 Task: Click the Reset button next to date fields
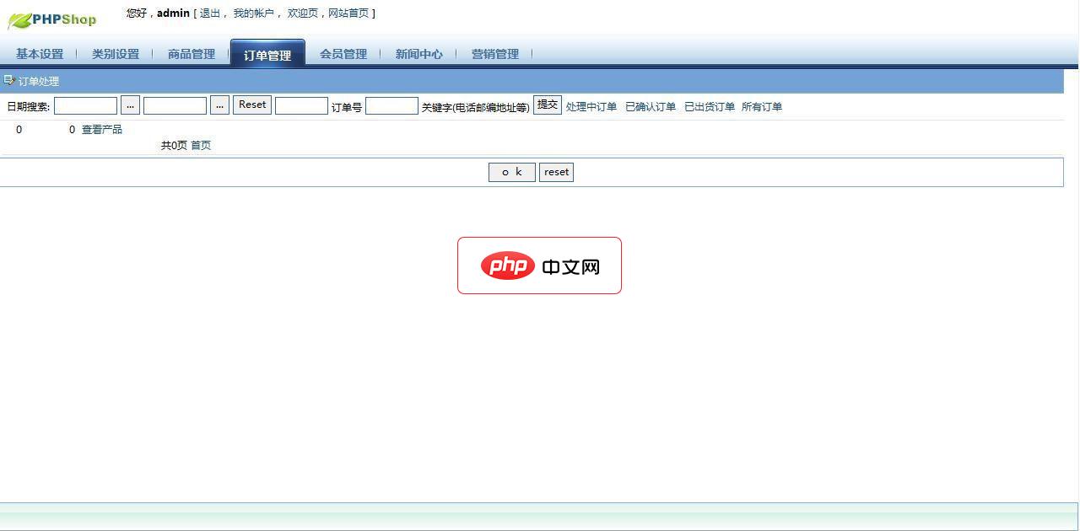coord(251,105)
